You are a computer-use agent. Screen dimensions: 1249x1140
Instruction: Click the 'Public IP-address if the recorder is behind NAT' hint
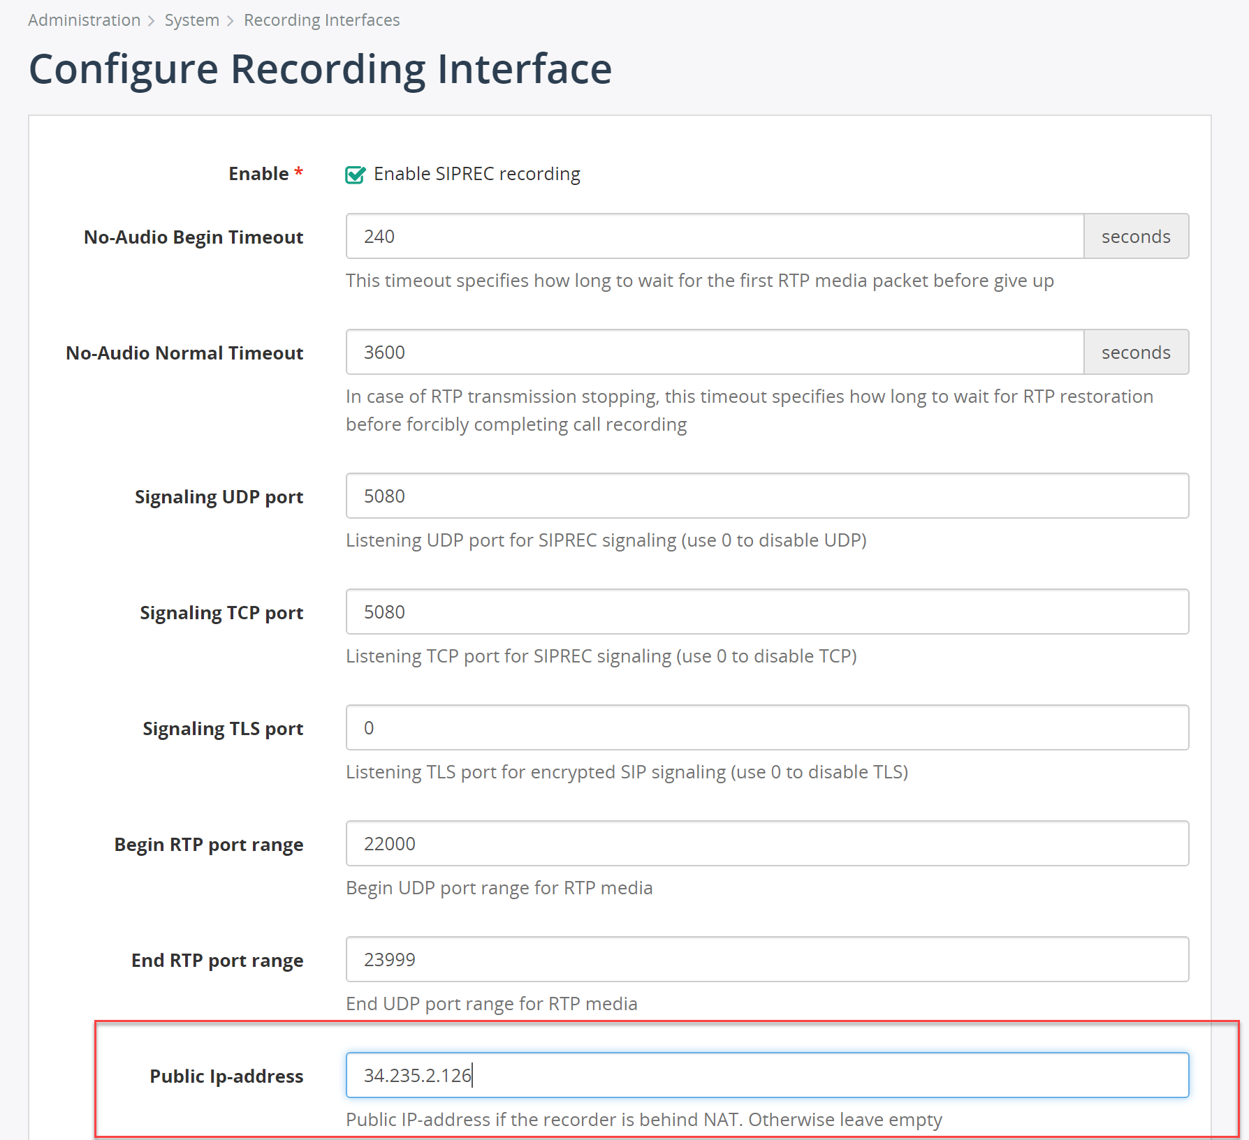click(x=644, y=1120)
